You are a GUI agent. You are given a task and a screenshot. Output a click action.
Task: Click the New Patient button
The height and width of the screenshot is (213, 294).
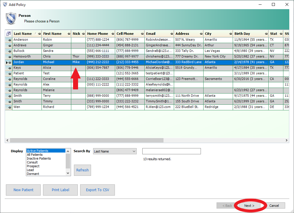24,190
